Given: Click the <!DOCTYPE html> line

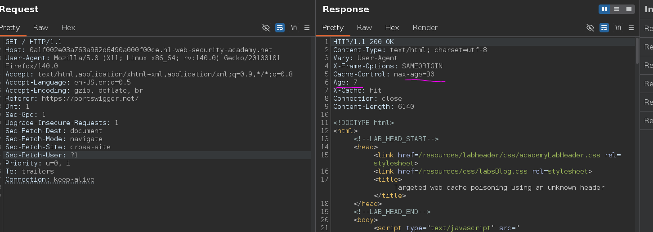Looking at the screenshot, I should 363,123.
